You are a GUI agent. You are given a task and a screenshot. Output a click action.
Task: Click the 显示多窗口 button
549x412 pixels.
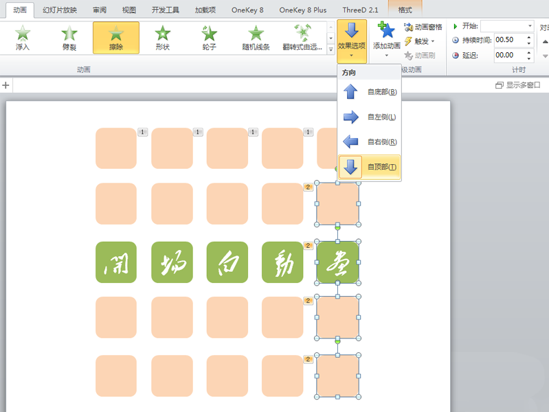pos(518,85)
